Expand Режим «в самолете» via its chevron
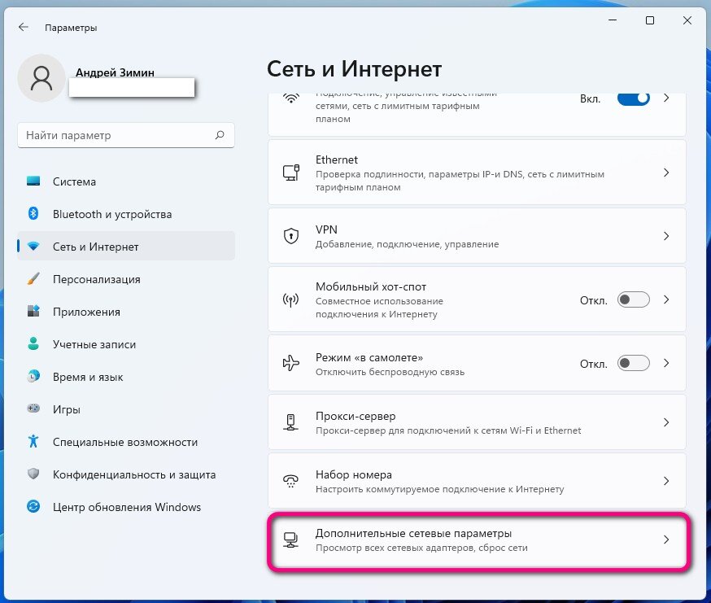Image resolution: width=711 pixels, height=603 pixels. tap(666, 363)
